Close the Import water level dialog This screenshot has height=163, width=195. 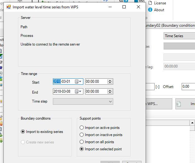click(138, 7)
